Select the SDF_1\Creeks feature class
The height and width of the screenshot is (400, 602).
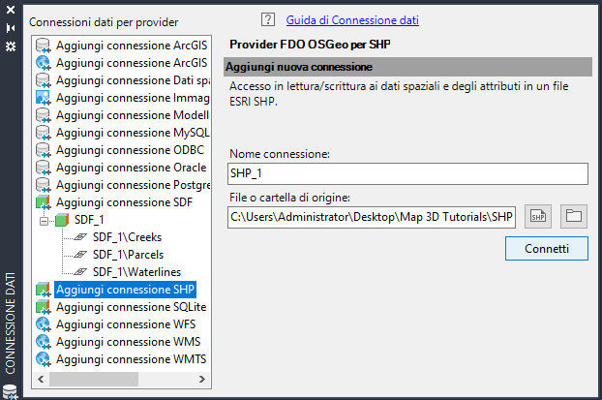click(x=126, y=237)
